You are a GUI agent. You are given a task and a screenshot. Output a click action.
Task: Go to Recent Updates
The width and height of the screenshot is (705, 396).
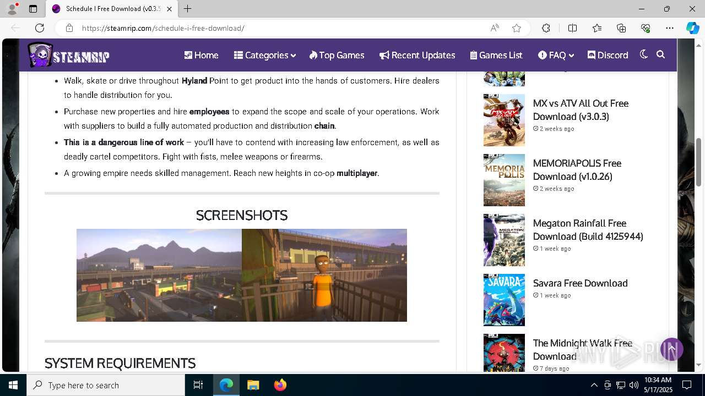point(417,55)
